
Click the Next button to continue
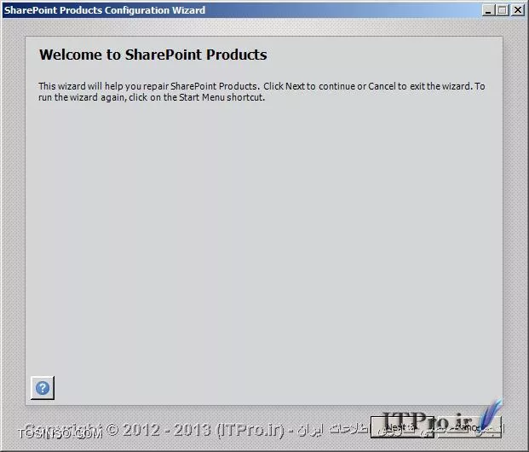coord(402,427)
